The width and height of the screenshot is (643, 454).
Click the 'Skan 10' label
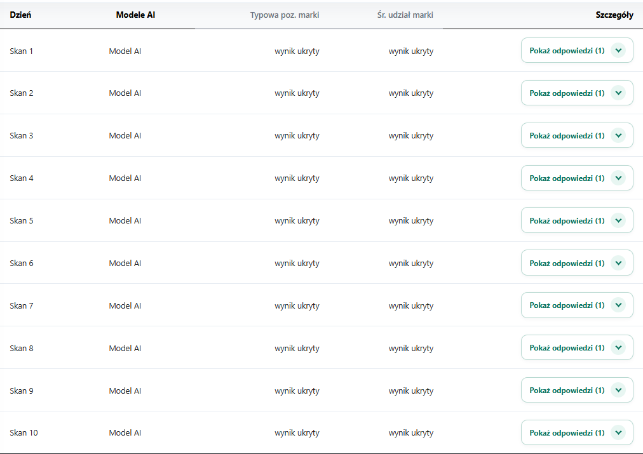[24, 432]
